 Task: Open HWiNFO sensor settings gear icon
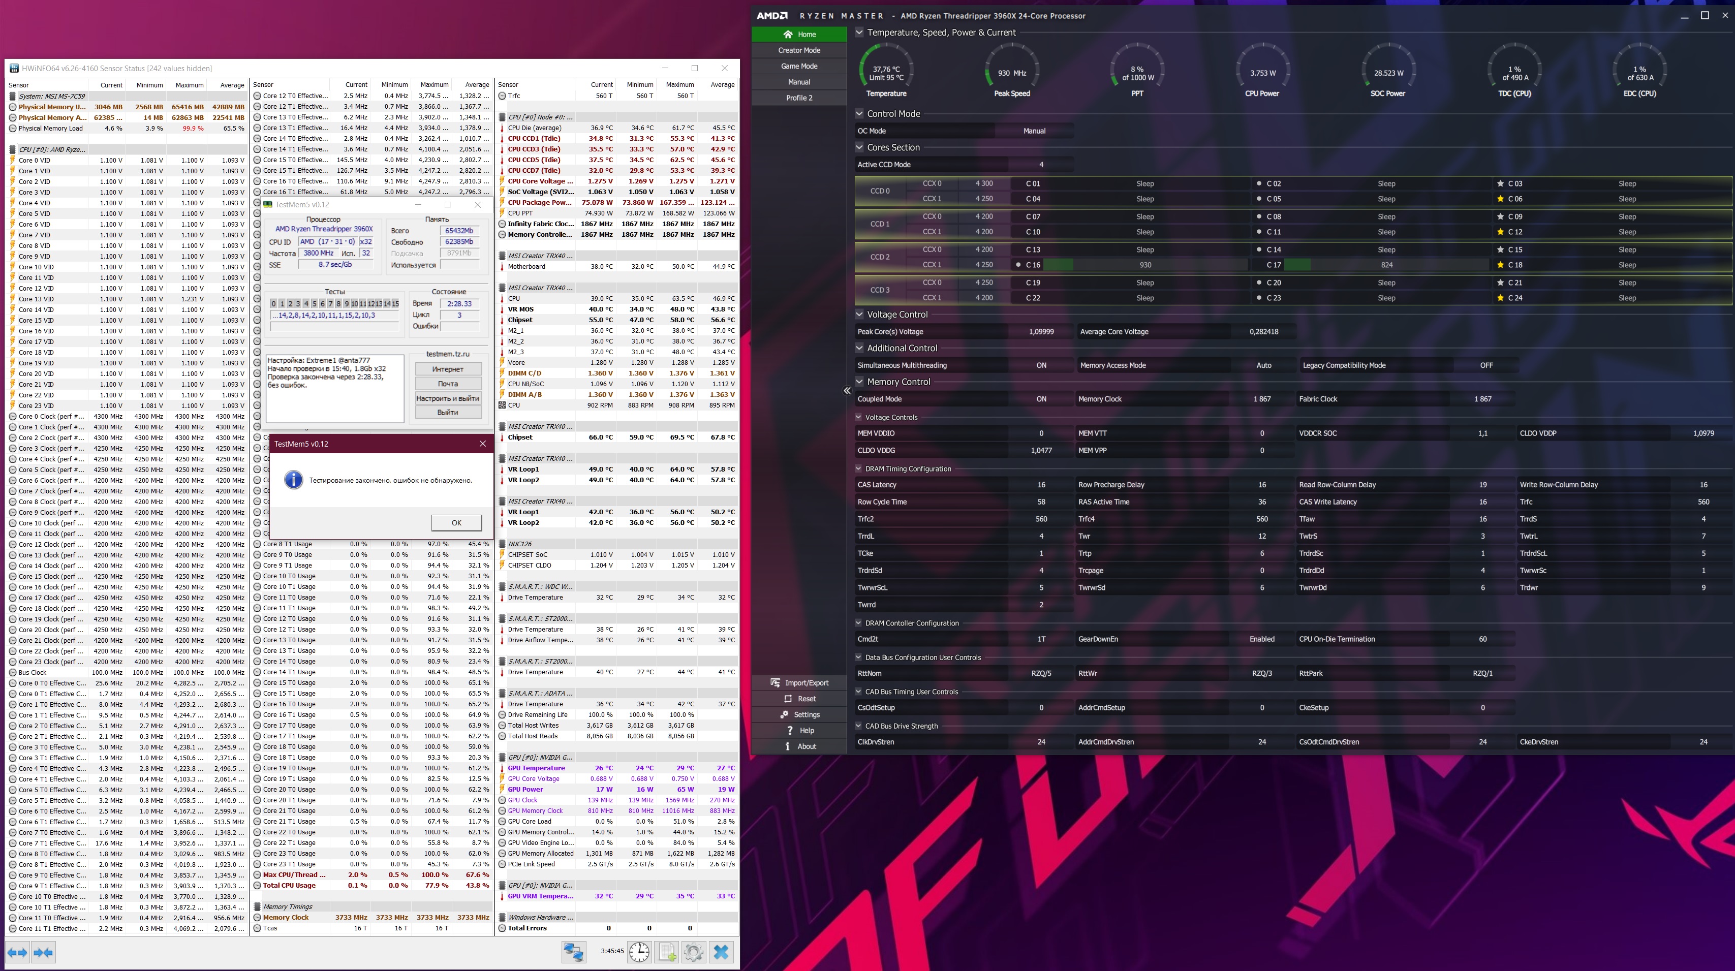[694, 952]
